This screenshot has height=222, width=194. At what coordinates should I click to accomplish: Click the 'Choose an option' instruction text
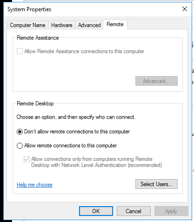click(x=76, y=117)
